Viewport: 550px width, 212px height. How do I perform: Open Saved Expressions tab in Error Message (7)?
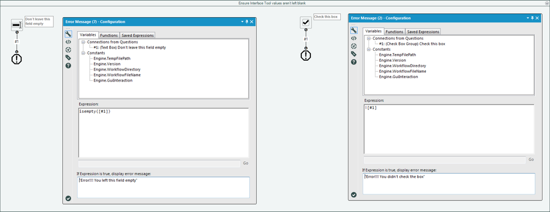[x=138, y=35]
